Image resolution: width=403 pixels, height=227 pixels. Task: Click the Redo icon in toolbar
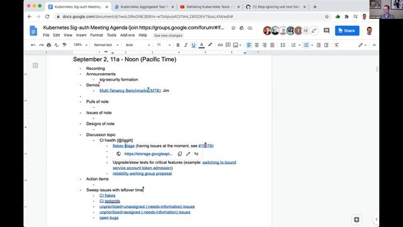coord(41,45)
